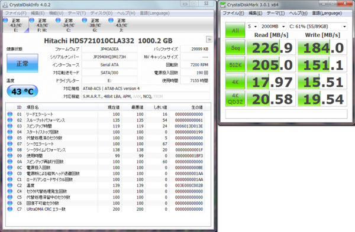Open 機能(U) menu in CrystalDiskInfo

click(56, 13)
